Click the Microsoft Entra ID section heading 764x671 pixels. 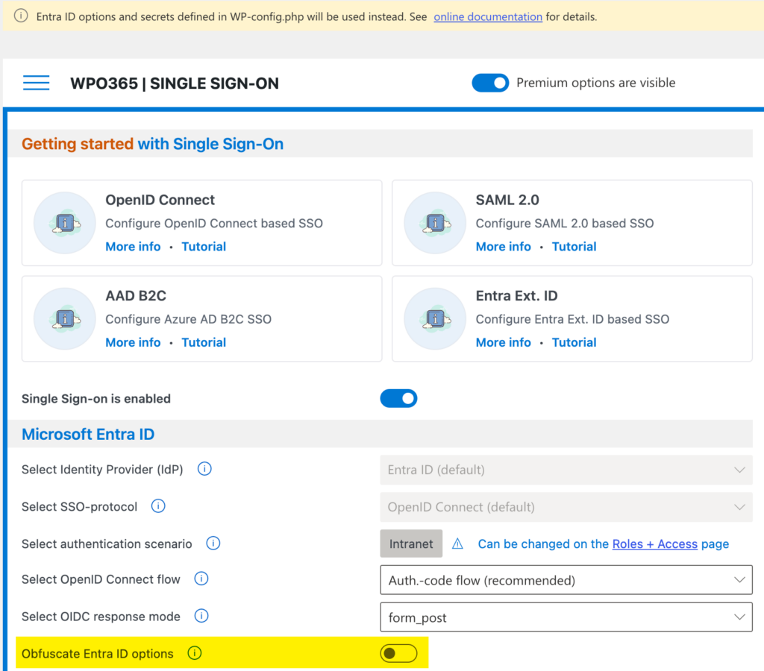click(88, 434)
